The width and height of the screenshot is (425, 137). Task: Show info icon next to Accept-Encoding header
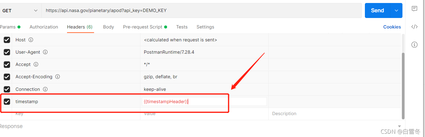point(57,76)
